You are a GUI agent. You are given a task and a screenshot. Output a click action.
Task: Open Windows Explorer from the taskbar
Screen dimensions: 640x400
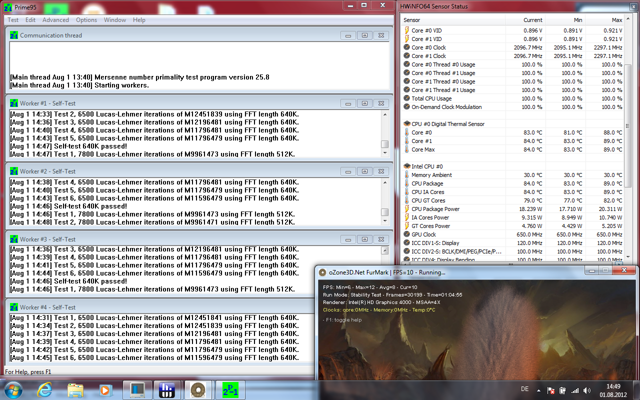(x=75, y=389)
